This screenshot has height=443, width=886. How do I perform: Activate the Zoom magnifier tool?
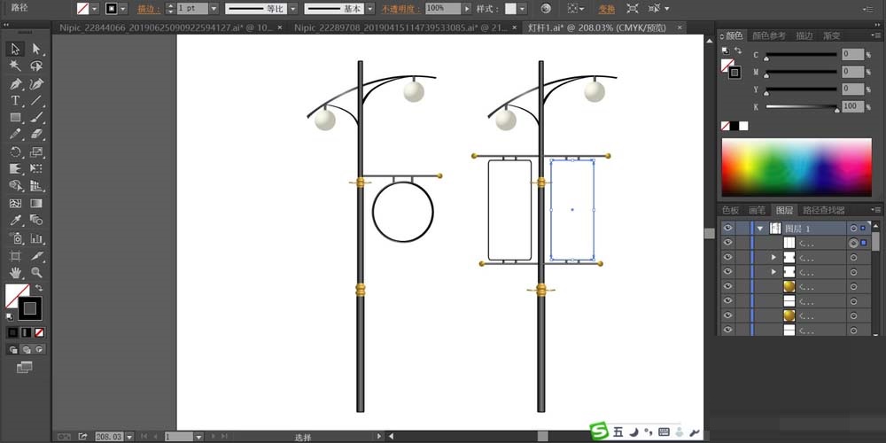[x=36, y=272]
